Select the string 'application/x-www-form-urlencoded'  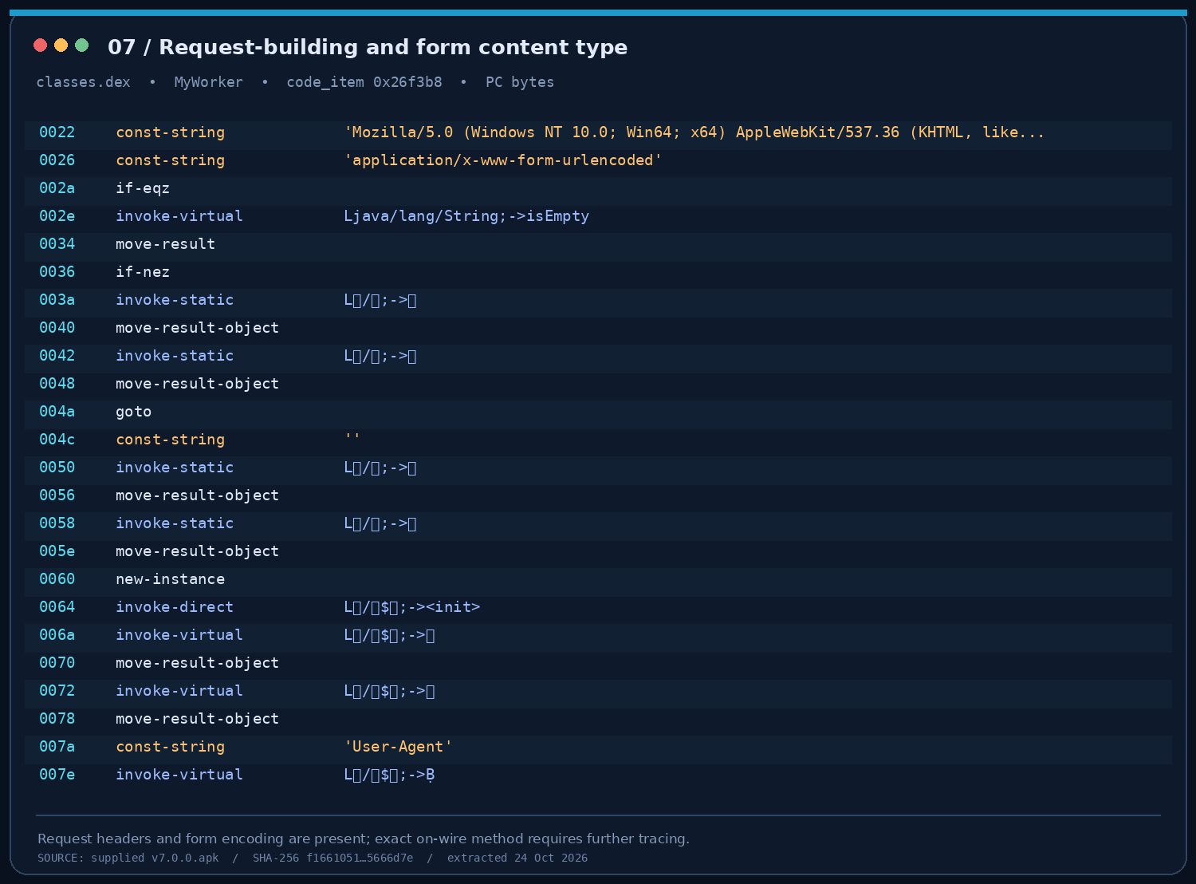503,160
